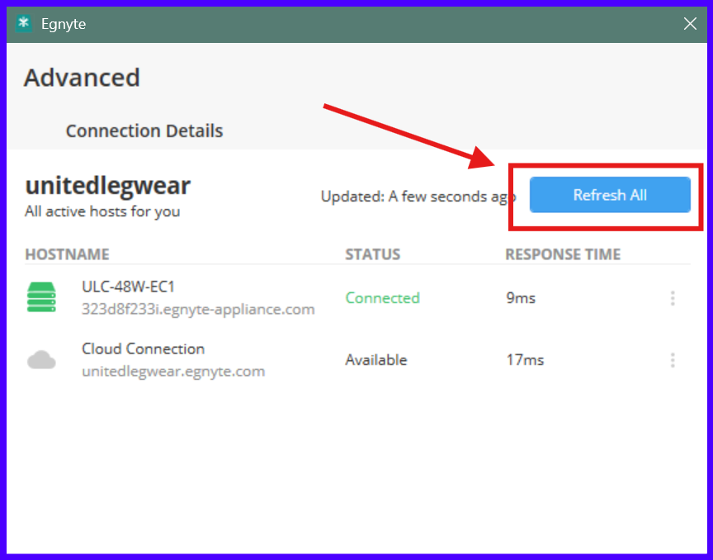Open the three-dot menu for Cloud Connection
Image resolution: width=713 pixels, height=560 pixels.
(x=673, y=360)
